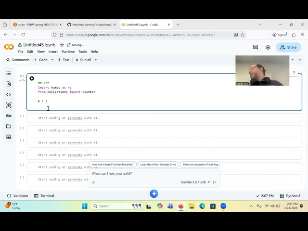Screen dimensions: 308x231
Task: Open browser extensions icon
Action: click(294, 35)
